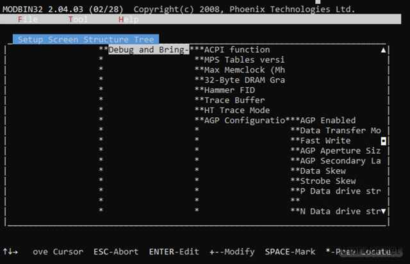Select the 32-Byte DRAM Gra entry
This screenshot has width=410, height=264.
(x=244, y=80)
